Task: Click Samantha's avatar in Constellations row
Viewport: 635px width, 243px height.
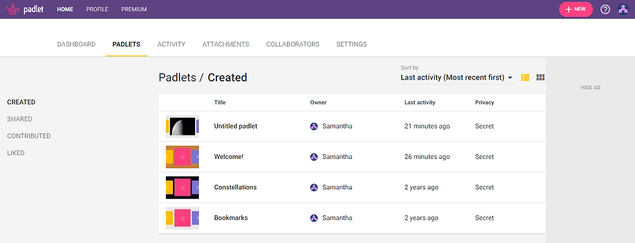Action: tap(314, 187)
